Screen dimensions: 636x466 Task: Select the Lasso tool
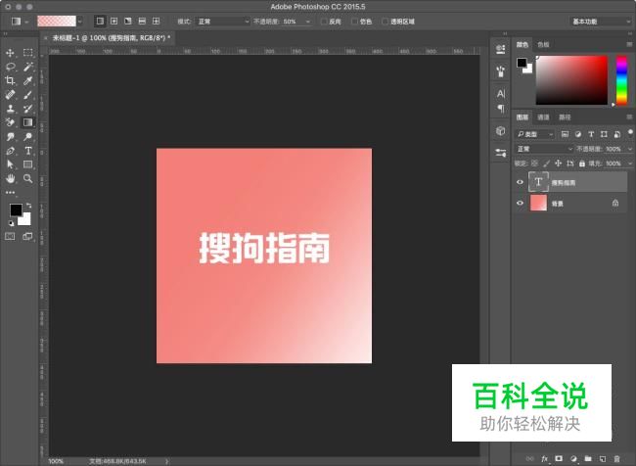(x=10, y=67)
